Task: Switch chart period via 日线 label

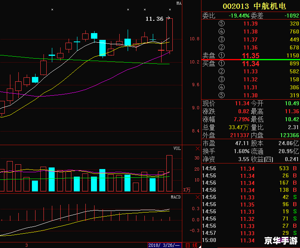Action: point(191,245)
